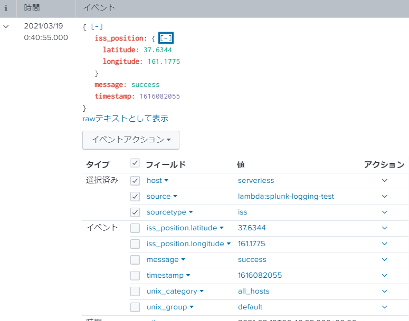409x321 pixels.
Task: Open the message field dropdown
Action: tap(166, 260)
